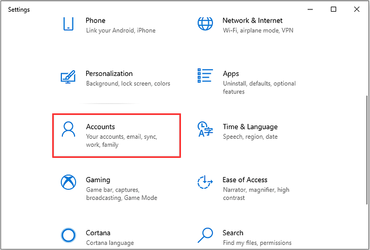The width and height of the screenshot is (370, 250).
Task: Go to Network & Internet heading
Action: coord(253,21)
